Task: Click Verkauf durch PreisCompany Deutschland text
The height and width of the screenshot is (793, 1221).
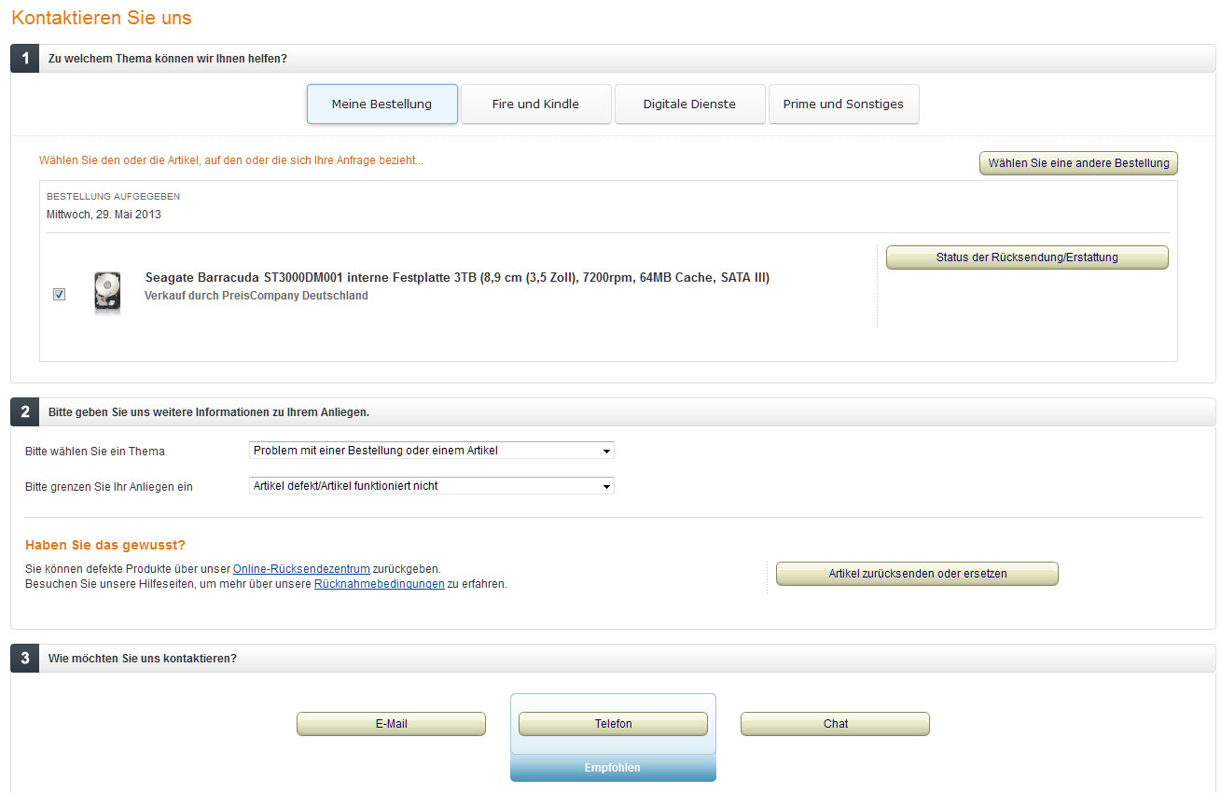Action: (257, 296)
